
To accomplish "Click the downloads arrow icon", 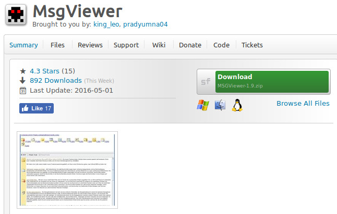I will (x=22, y=80).
